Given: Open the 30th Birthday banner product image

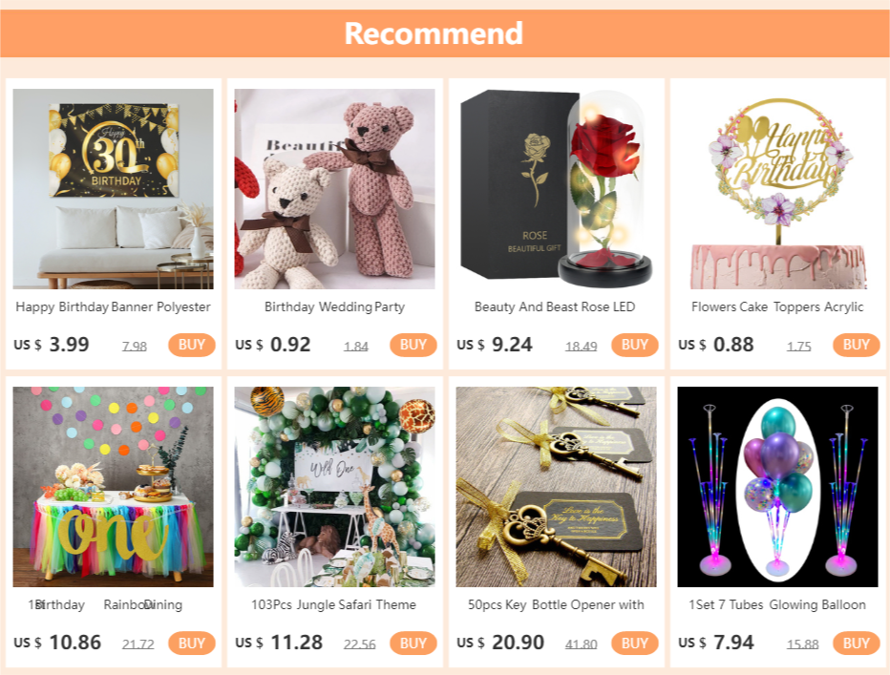Looking at the screenshot, I should 113,188.
